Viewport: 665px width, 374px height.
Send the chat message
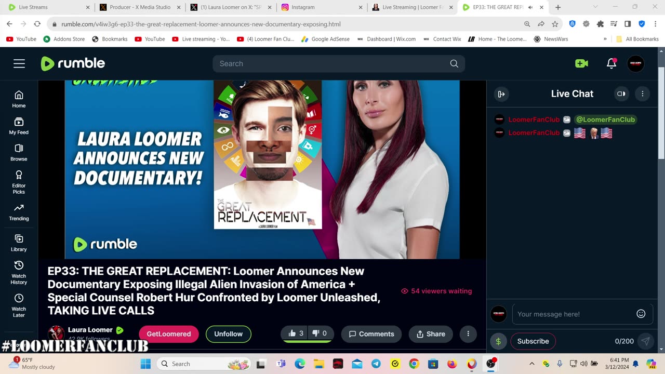pos(645,341)
